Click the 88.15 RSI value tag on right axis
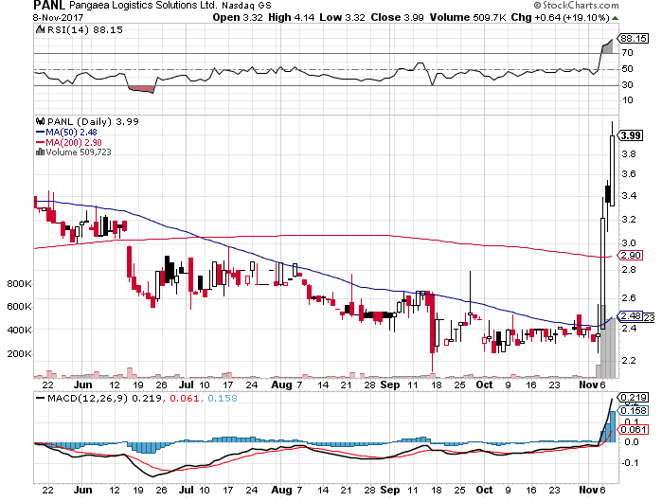Image resolution: width=662 pixels, height=501 pixels. (x=634, y=39)
